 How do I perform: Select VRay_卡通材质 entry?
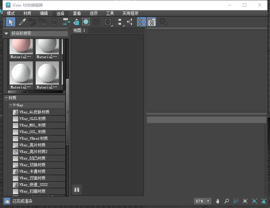[x=39, y=171]
